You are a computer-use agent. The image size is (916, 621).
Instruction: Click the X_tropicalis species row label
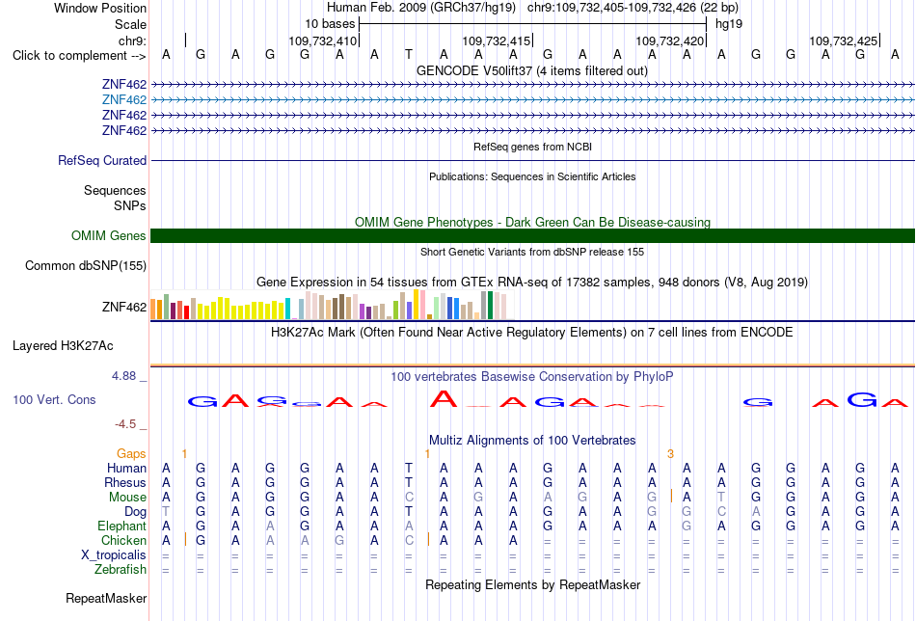(x=114, y=555)
